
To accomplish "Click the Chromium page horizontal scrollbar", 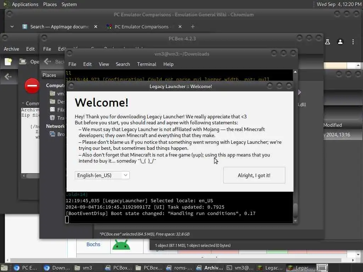I will point(176,260).
